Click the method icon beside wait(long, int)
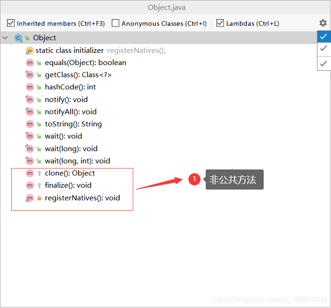331x308 pixels. click(x=30, y=161)
